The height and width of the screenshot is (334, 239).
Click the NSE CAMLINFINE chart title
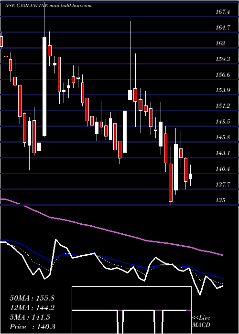[48, 6]
